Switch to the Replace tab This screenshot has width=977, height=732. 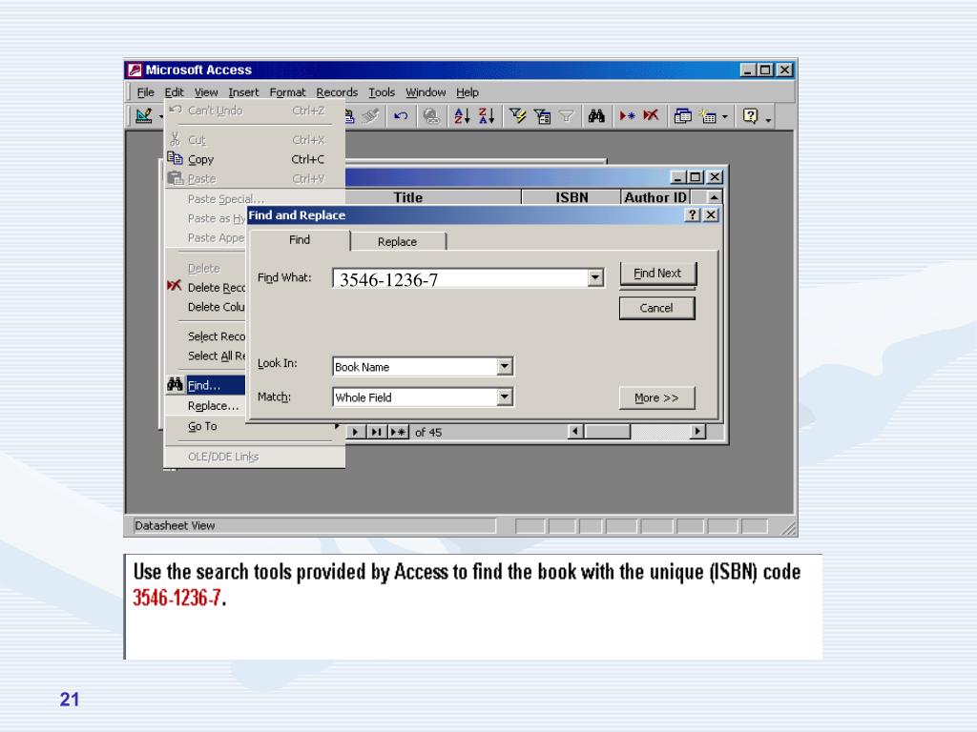(x=398, y=241)
